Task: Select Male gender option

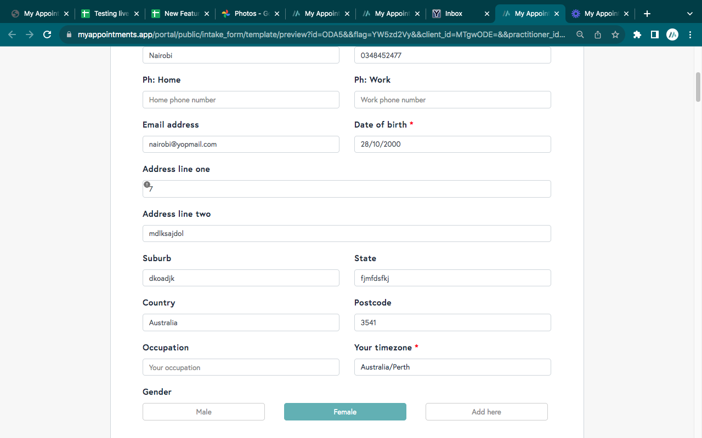Action: click(203, 412)
